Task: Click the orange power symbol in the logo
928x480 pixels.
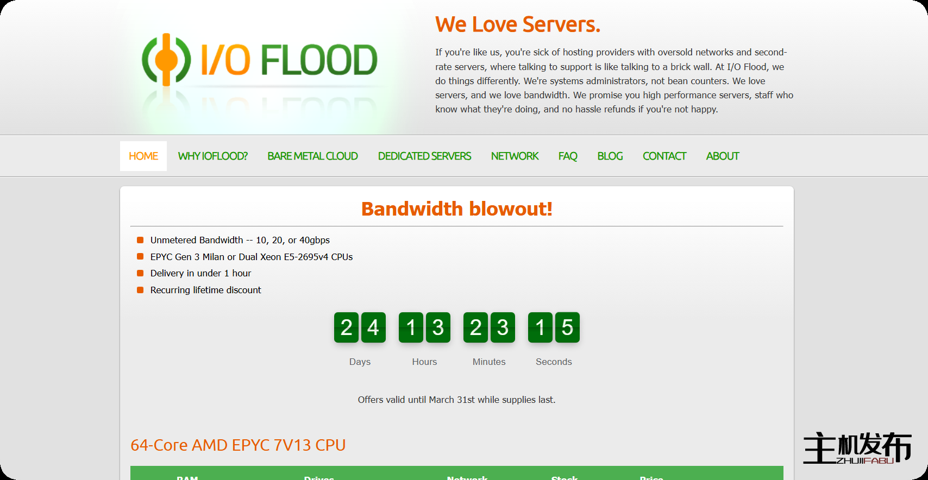Action: click(166, 60)
